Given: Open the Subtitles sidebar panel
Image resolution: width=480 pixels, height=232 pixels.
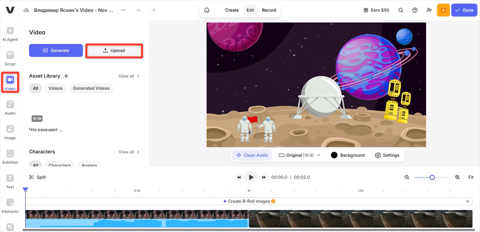Looking at the screenshot, I should tap(10, 157).
